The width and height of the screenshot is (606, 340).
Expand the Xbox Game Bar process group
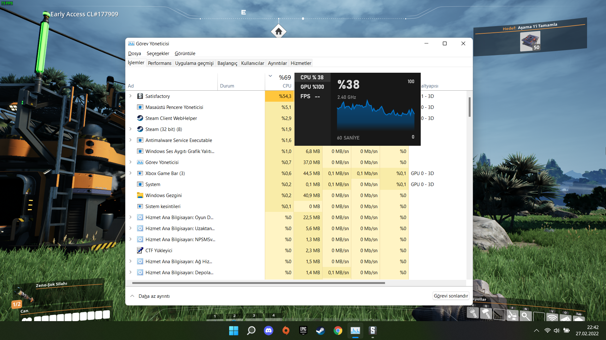[x=130, y=173]
